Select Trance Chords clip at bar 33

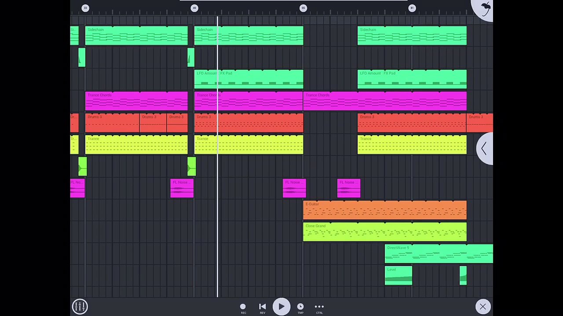coord(136,101)
